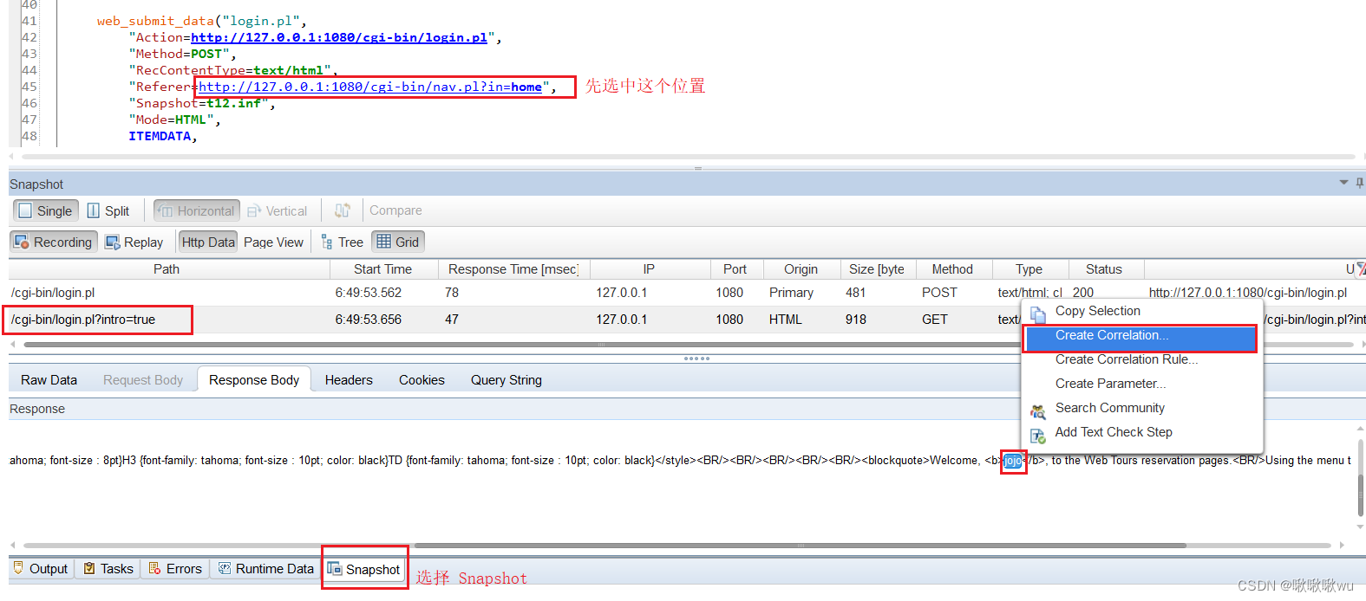Switch to Replay snapshot

(x=134, y=242)
